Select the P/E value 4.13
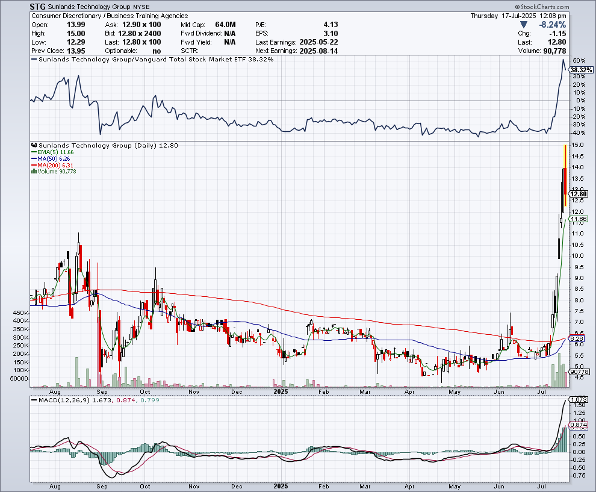The height and width of the screenshot is (492, 596). pyautogui.click(x=331, y=25)
